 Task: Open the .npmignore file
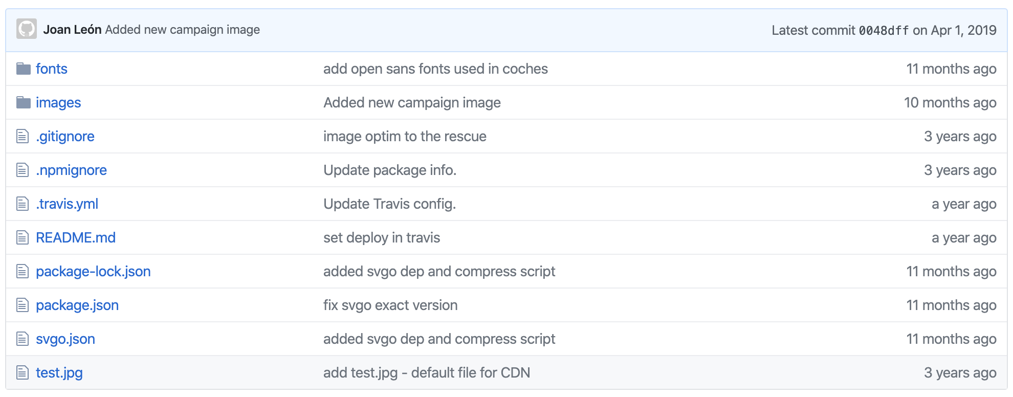point(71,170)
